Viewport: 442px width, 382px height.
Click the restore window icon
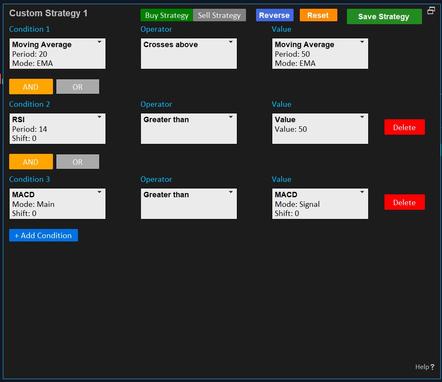pos(431,10)
